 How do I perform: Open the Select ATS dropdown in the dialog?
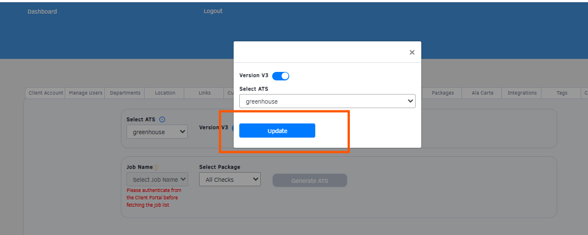(327, 101)
